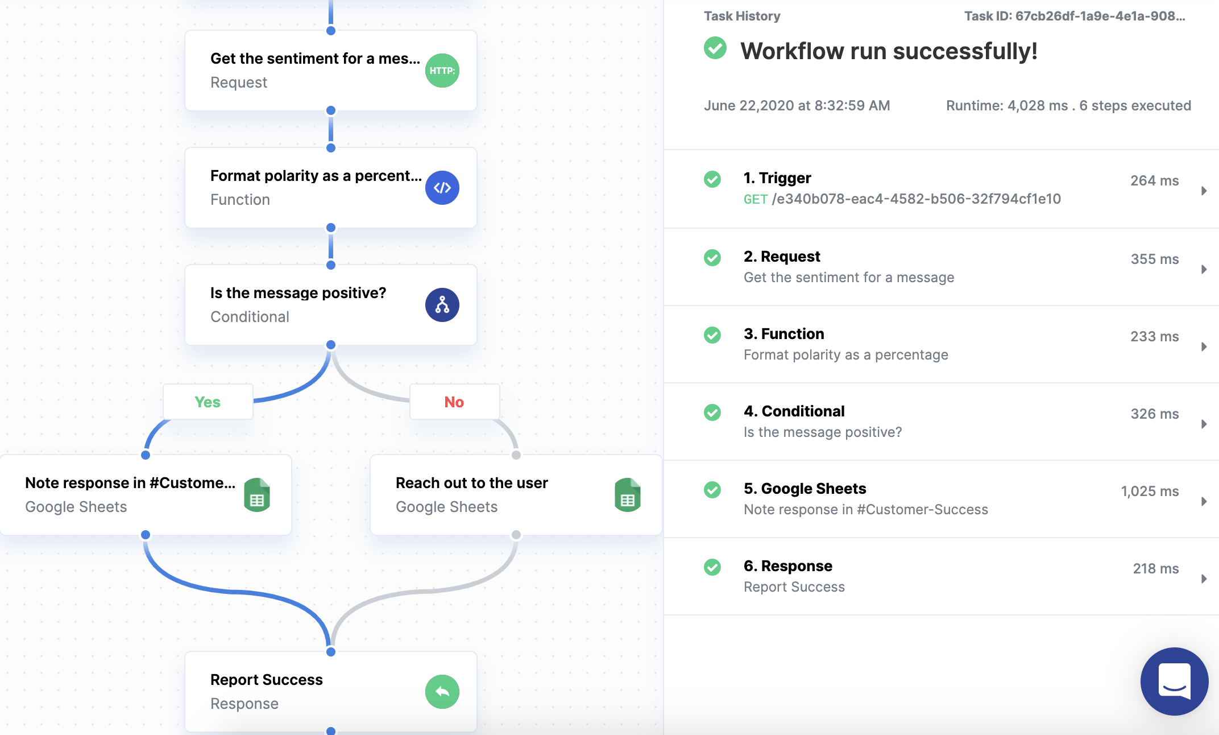Click the Trigger GET endpoint path
Screen dimensions: 1219x735
click(x=916, y=199)
